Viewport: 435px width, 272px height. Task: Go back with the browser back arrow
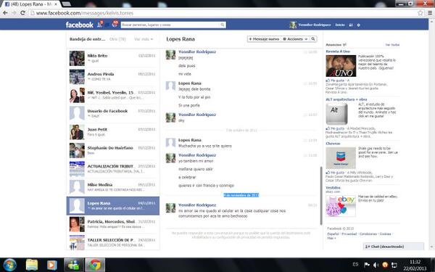[x=5, y=13]
